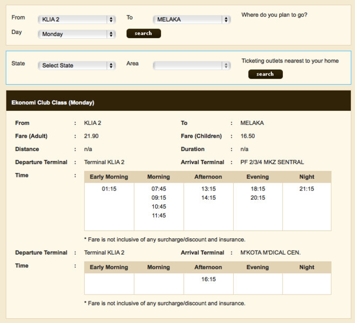Image resolution: width=355 pixels, height=323 pixels.
Task: Select the 21:15 night departure time
Action: coord(307,189)
